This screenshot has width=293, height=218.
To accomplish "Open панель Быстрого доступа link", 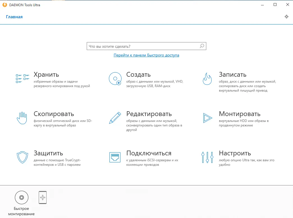I will [146, 55].
